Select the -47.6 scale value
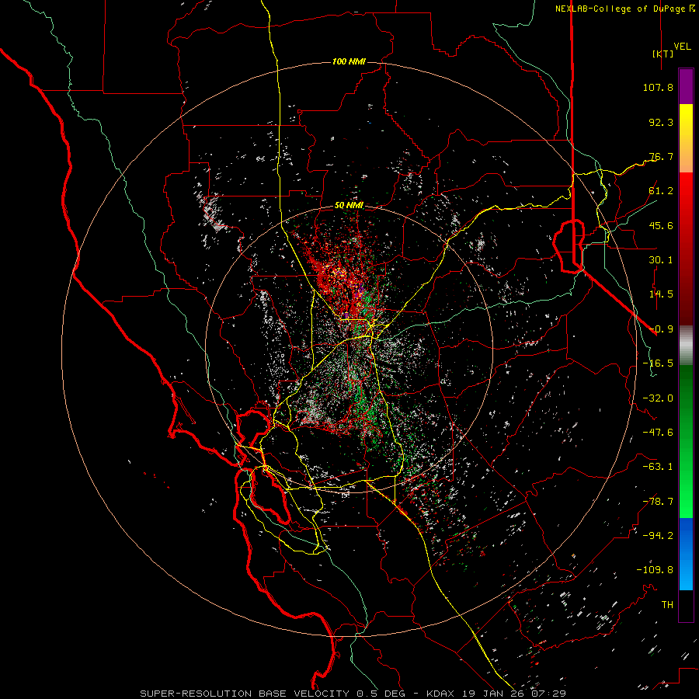699x699 pixels. click(x=658, y=433)
